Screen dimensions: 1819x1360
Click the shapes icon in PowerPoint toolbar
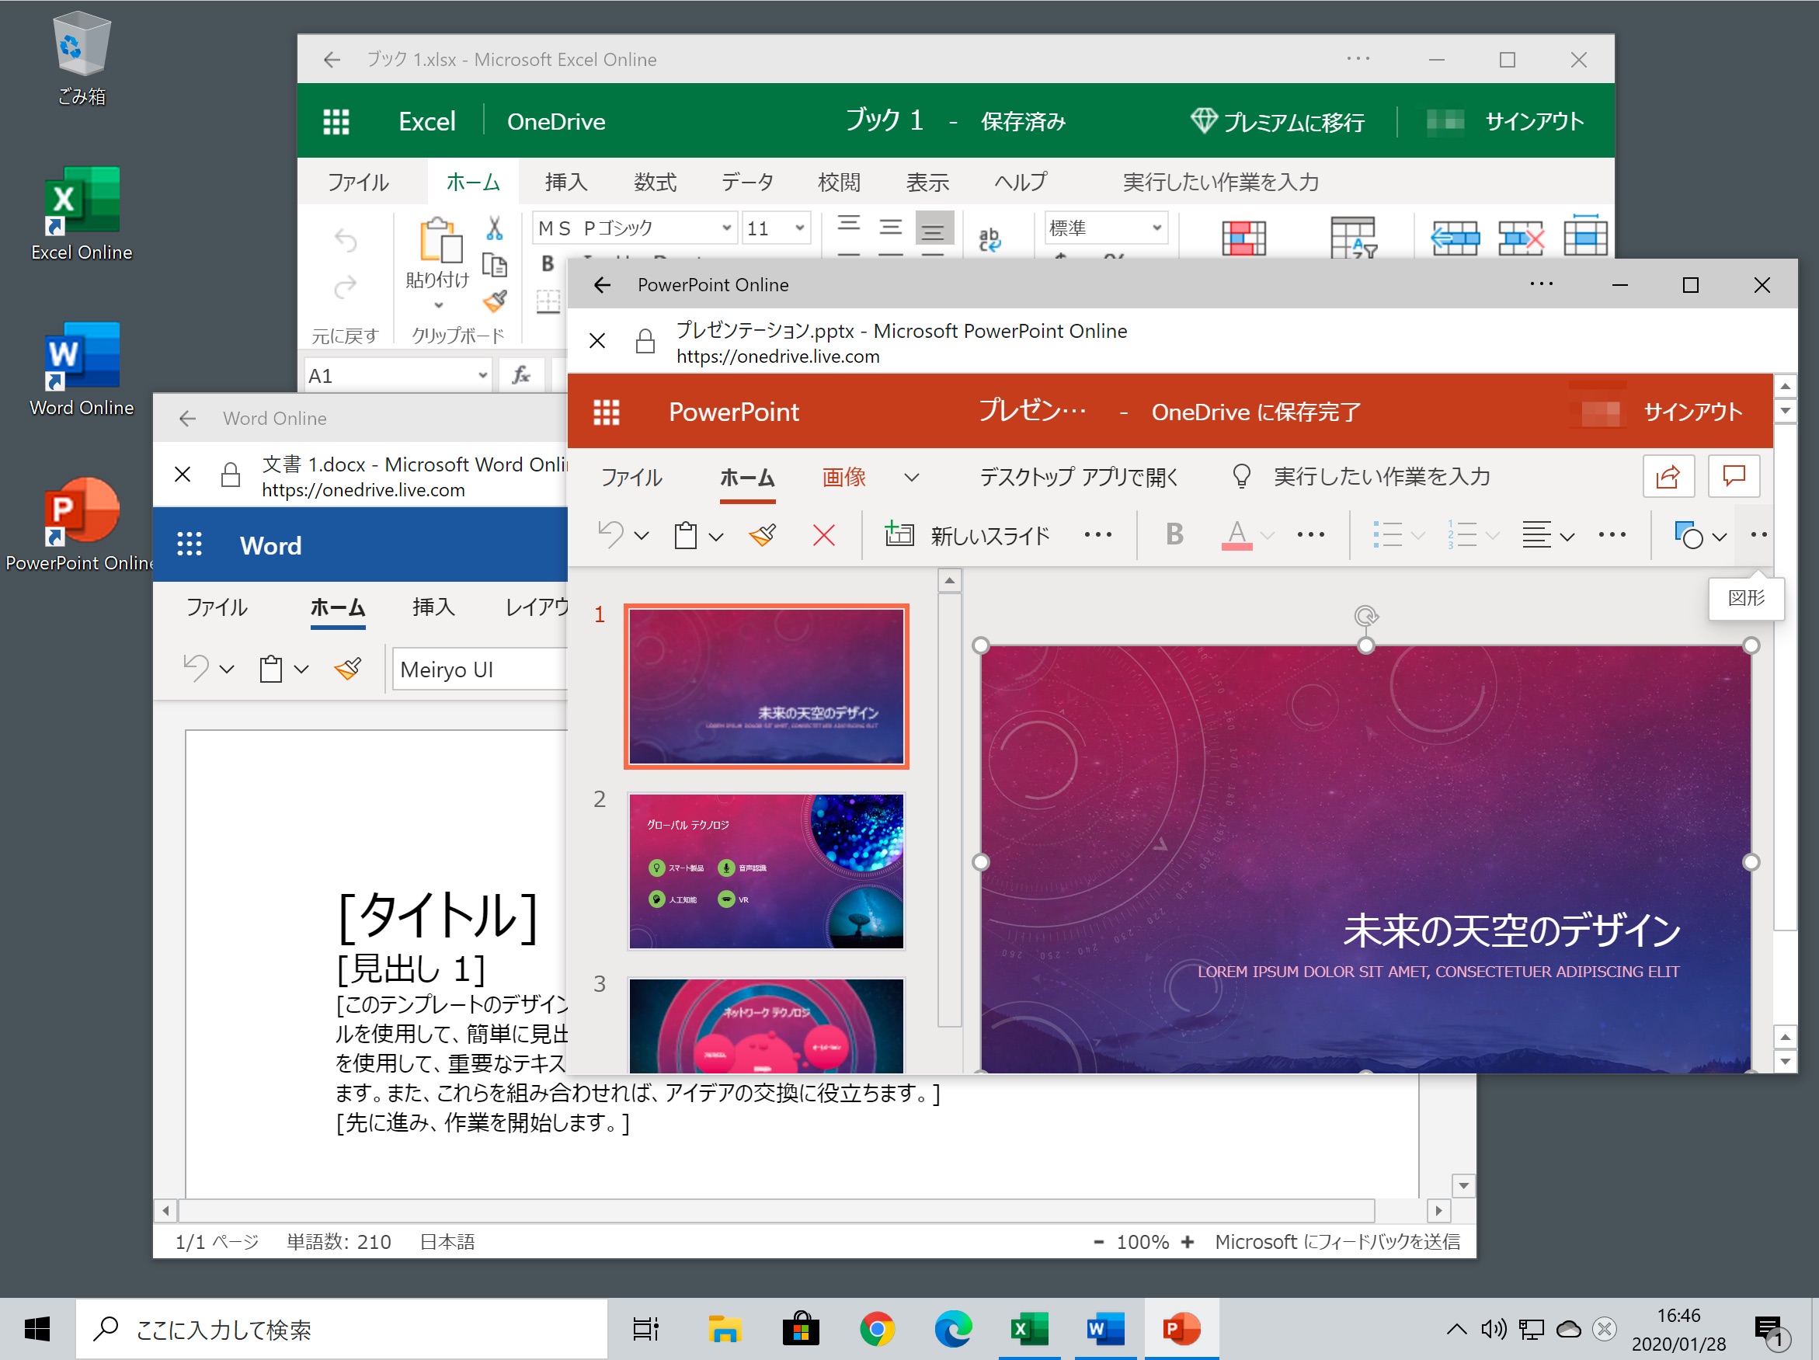[1689, 535]
